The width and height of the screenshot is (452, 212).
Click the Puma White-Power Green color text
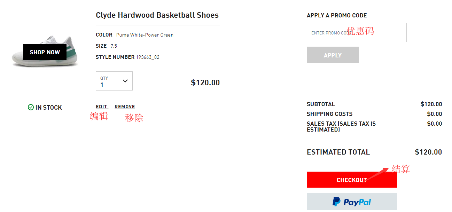[145, 35]
